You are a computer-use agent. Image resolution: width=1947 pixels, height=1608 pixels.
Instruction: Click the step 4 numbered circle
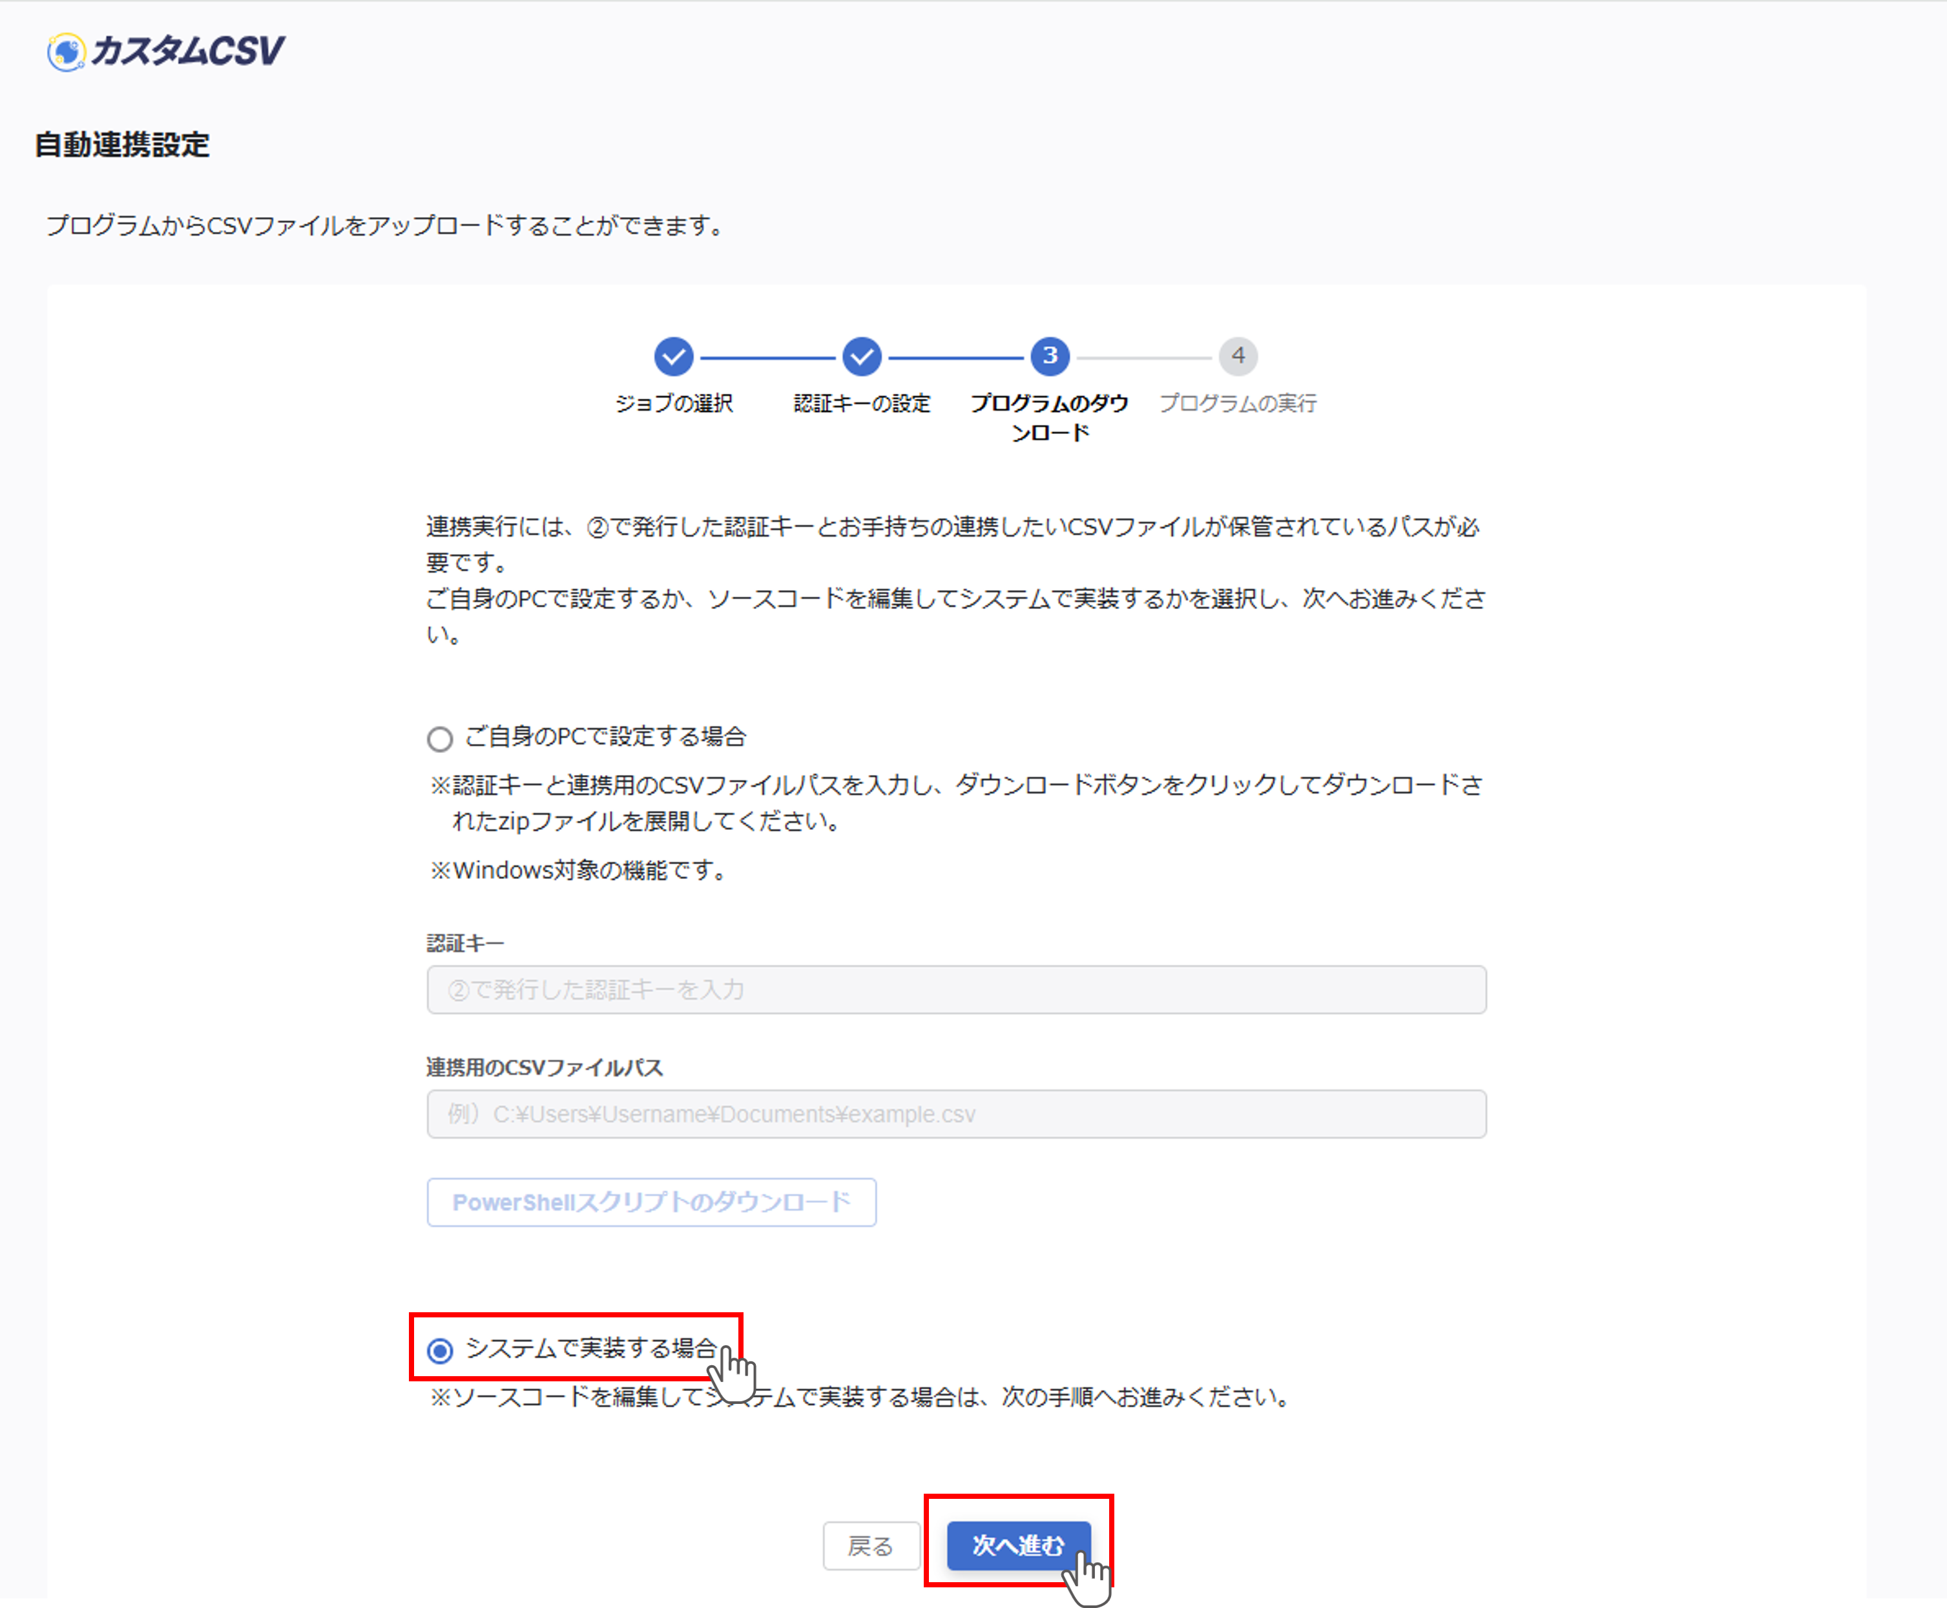(1238, 356)
